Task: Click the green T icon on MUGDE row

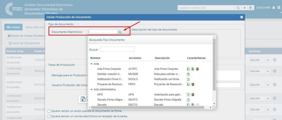Action: pos(188,74)
